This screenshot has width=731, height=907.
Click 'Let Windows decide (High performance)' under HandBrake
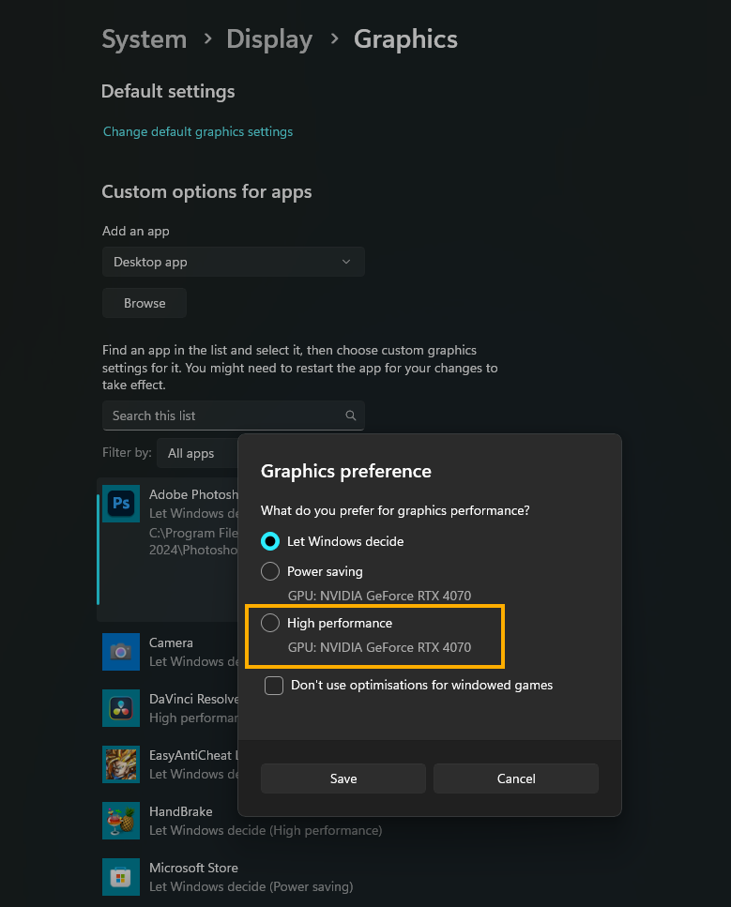pos(266,830)
